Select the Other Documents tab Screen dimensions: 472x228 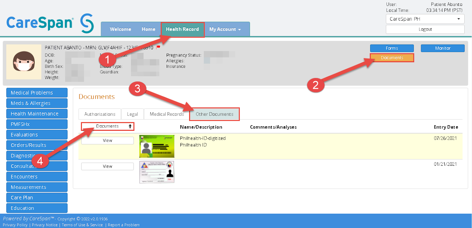[215, 114]
